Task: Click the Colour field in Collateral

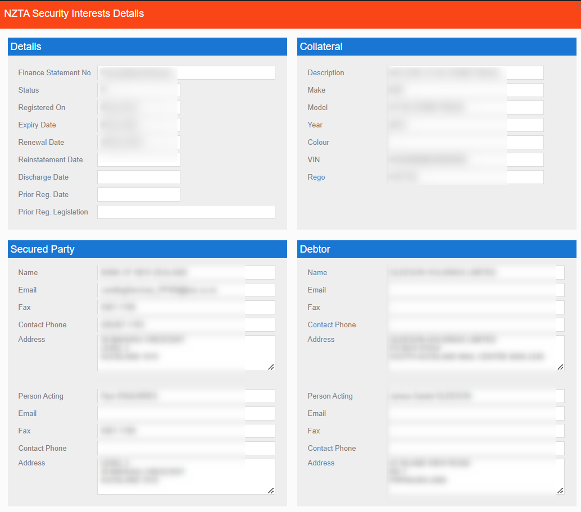Action: (x=465, y=142)
